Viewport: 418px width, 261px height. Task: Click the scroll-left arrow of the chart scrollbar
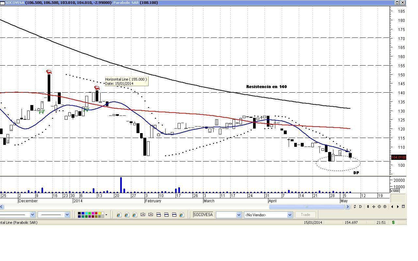coord(2,207)
